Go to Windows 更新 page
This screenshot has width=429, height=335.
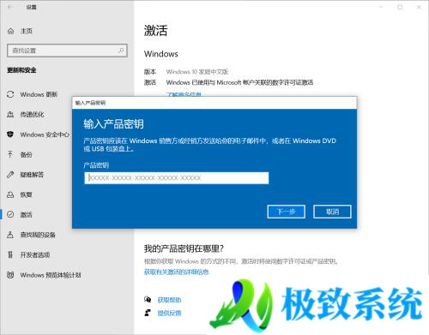39,94
